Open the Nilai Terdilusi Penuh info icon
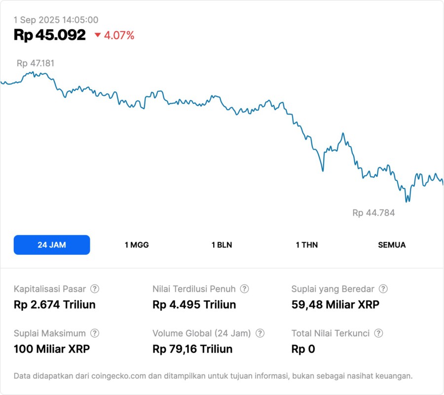The height and width of the screenshot is (395, 444). pyautogui.click(x=244, y=289)
